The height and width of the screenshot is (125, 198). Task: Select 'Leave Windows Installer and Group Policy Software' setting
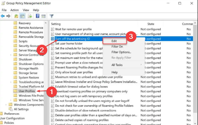96,82
